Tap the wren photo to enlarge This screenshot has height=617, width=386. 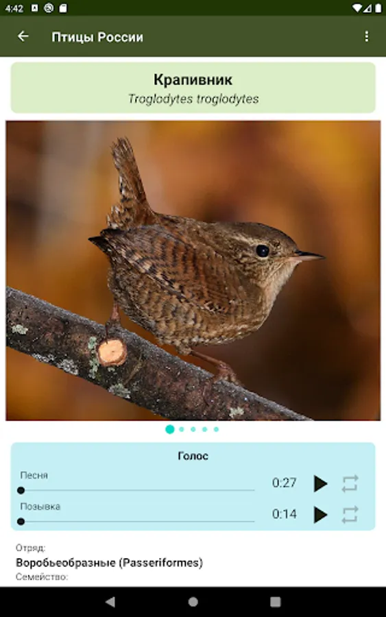(x=193, y=271)
